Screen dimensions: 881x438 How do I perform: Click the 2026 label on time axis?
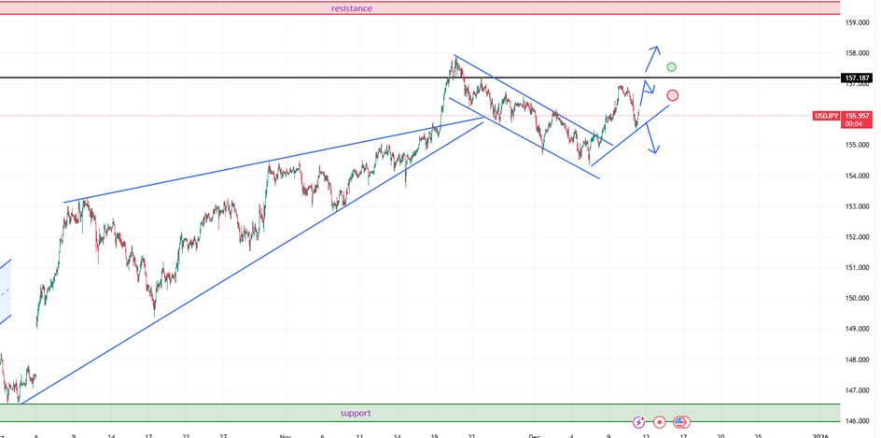tap(819, 434)
